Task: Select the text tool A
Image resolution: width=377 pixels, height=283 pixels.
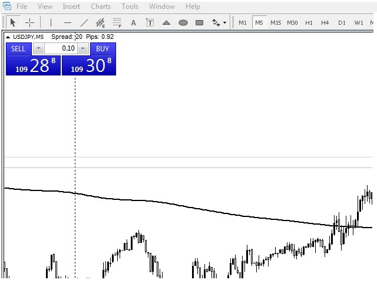Action: [x=134, y=23]
